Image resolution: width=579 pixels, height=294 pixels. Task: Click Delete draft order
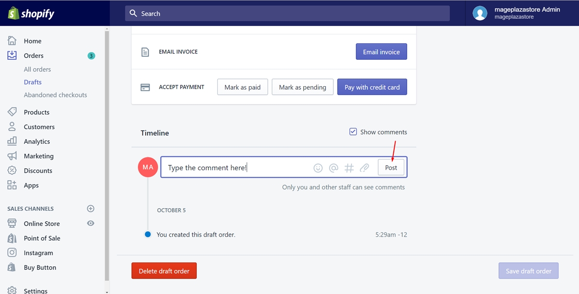click(164, 270)
